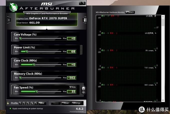Viewport: 170px width, 114px height.
Task: Toggle Auto fan speed mode
Action: tap(73, 87)
